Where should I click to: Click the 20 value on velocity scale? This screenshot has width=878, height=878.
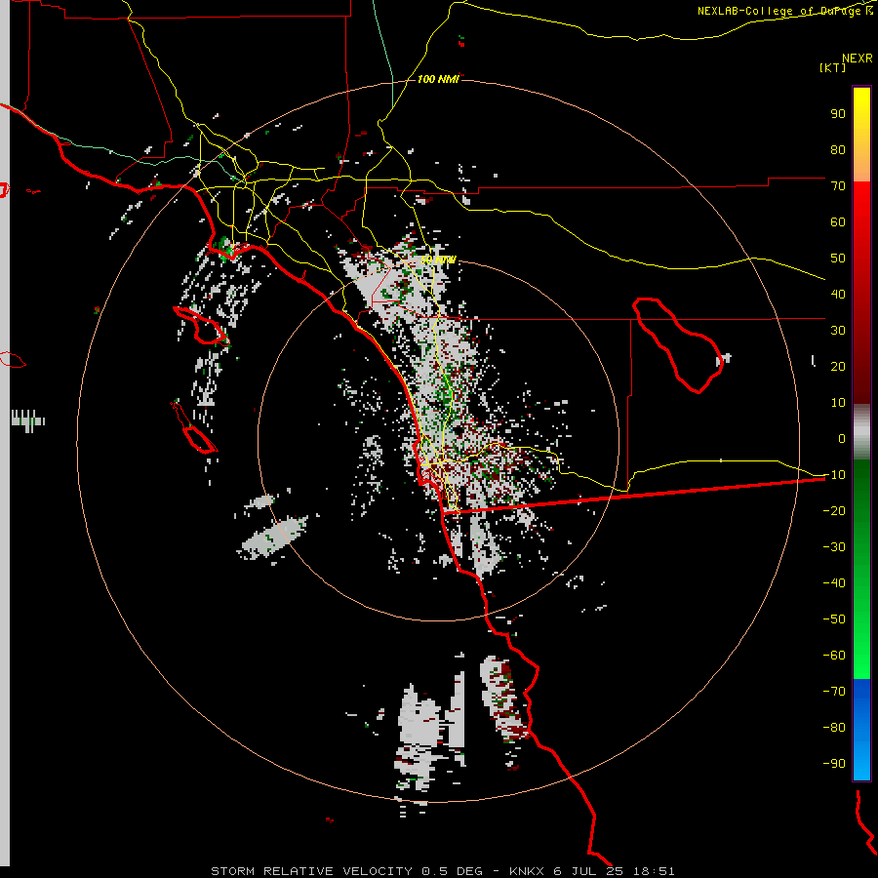(x=838, y=366)
